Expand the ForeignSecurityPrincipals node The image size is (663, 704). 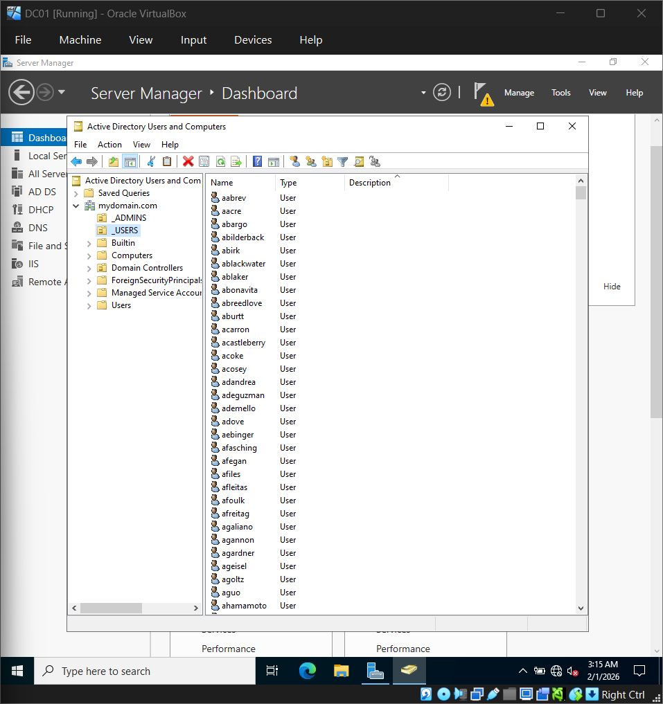tap(89, 281)
